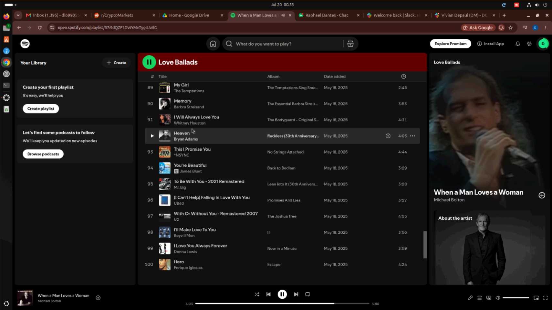
Task: Mute the Spotify volume
Action: point(498,298)
